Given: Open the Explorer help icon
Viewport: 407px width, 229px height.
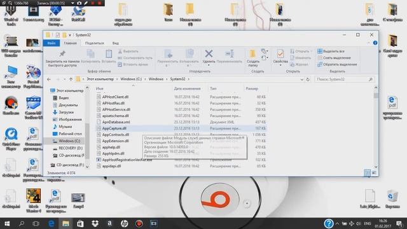Looking at the screenshot, I should coord(375,43).
